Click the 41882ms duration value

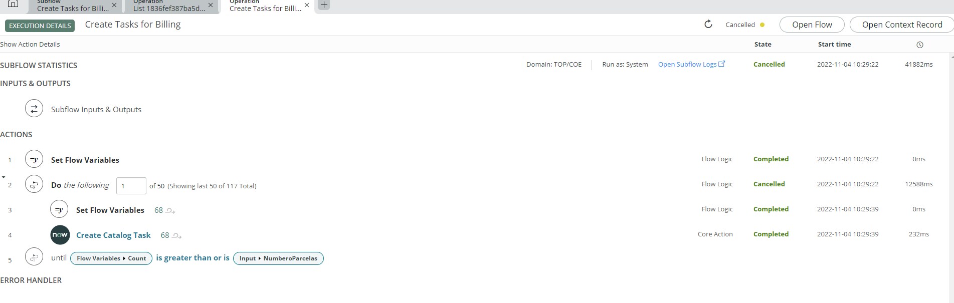pos(918,64)
